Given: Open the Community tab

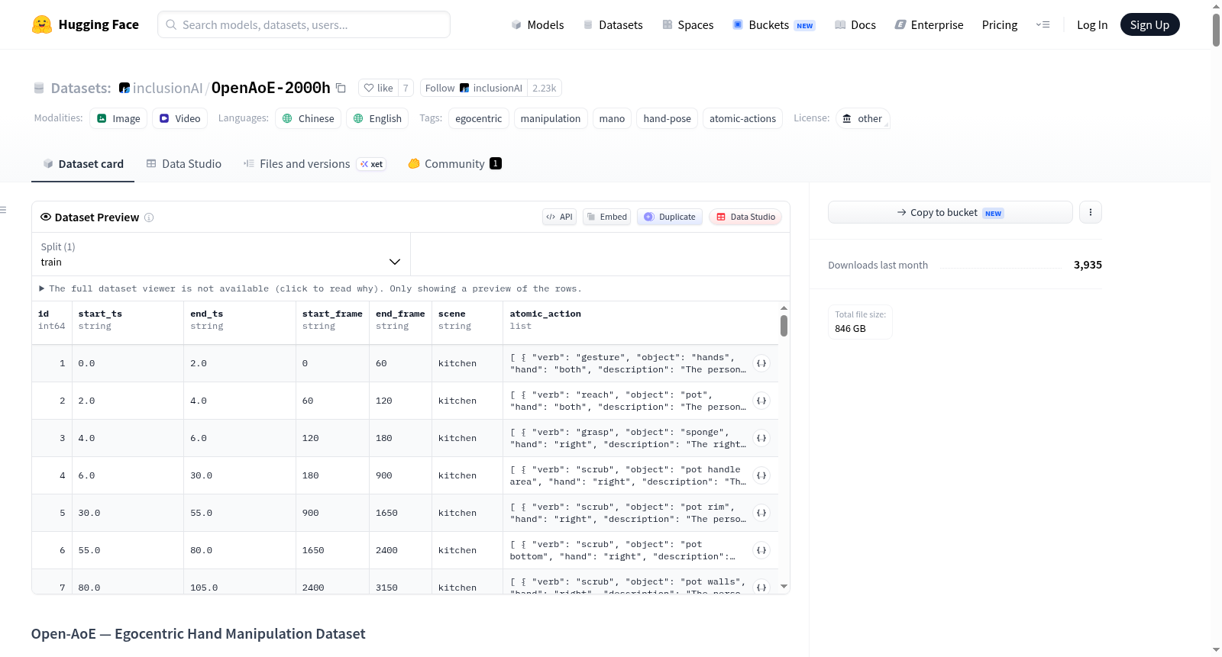Looking at the screenshot, I should point(454,164).
